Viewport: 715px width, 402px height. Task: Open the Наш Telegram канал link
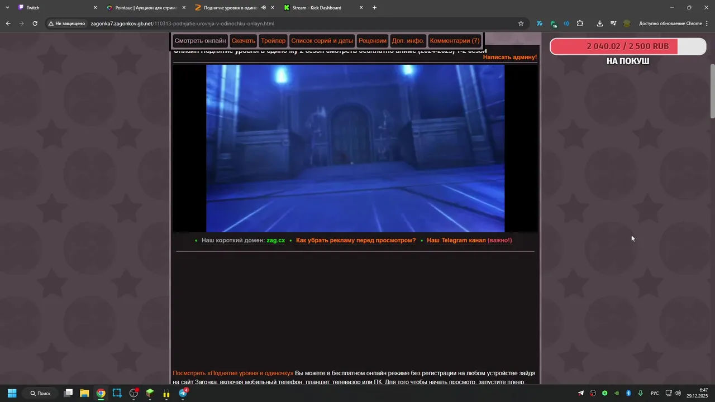(469, 240)
